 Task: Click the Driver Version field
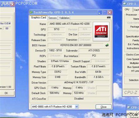[x=79, y=82]
